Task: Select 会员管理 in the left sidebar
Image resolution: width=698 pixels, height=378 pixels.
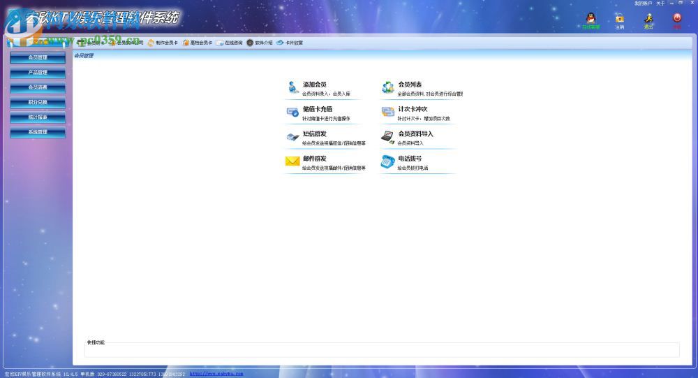Action: (38, 57)
